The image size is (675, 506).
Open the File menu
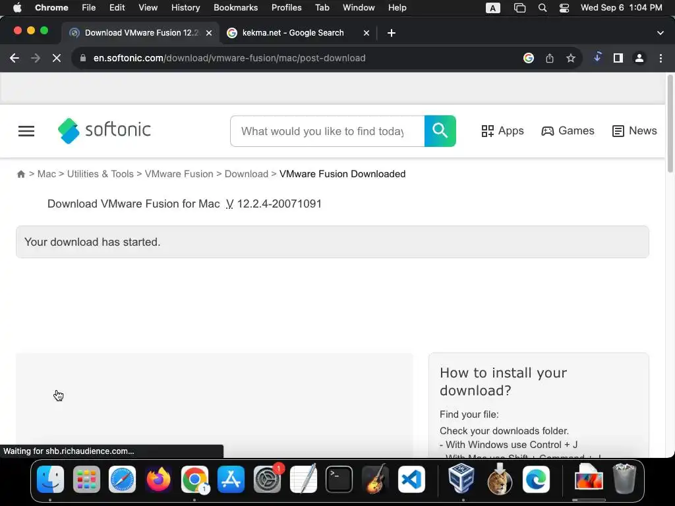[x=89, y=8]
